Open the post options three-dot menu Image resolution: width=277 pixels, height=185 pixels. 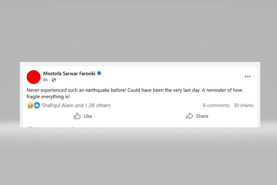(x=247, y=77)
